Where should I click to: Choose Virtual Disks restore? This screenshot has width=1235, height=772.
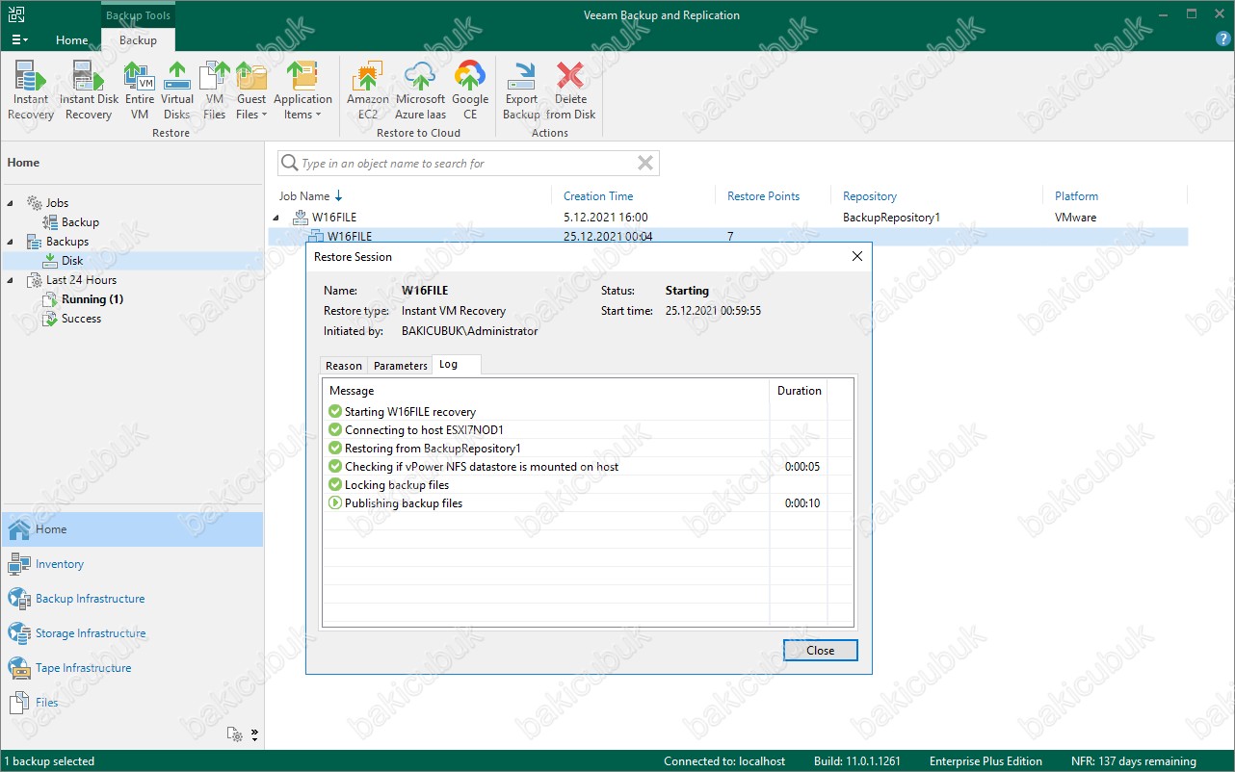pos(177,91)
